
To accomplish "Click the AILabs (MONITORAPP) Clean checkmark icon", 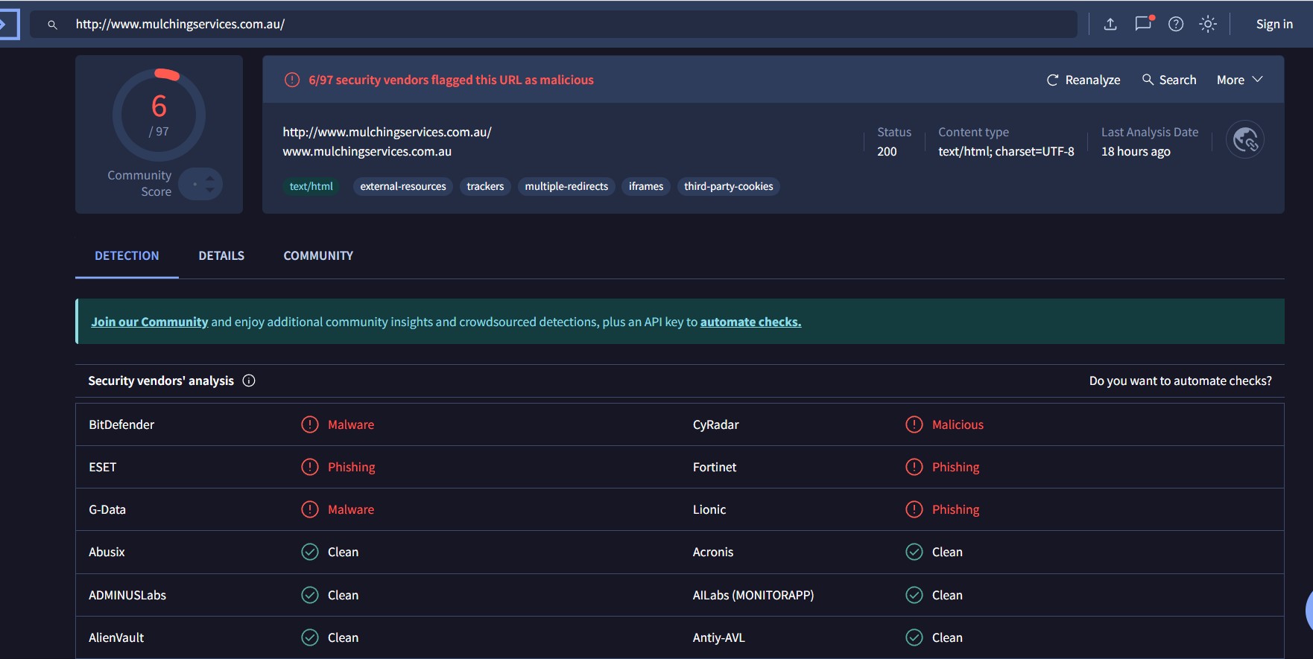I will click(x=914, y=595).
